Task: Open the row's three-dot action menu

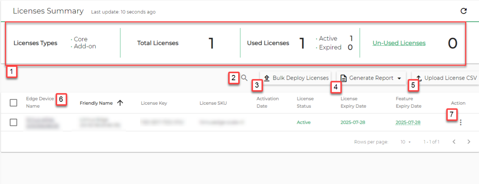Action: click(x=461, y=122)
